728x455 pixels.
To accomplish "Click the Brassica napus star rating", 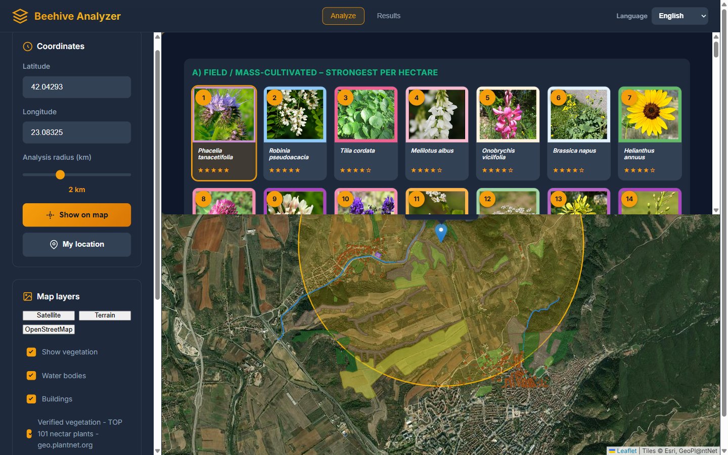I will [568, 170].
